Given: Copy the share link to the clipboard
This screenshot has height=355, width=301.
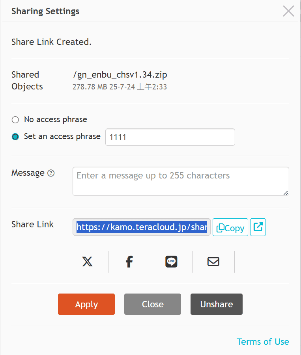Looking at the screenshot, I should pos(230,227).
